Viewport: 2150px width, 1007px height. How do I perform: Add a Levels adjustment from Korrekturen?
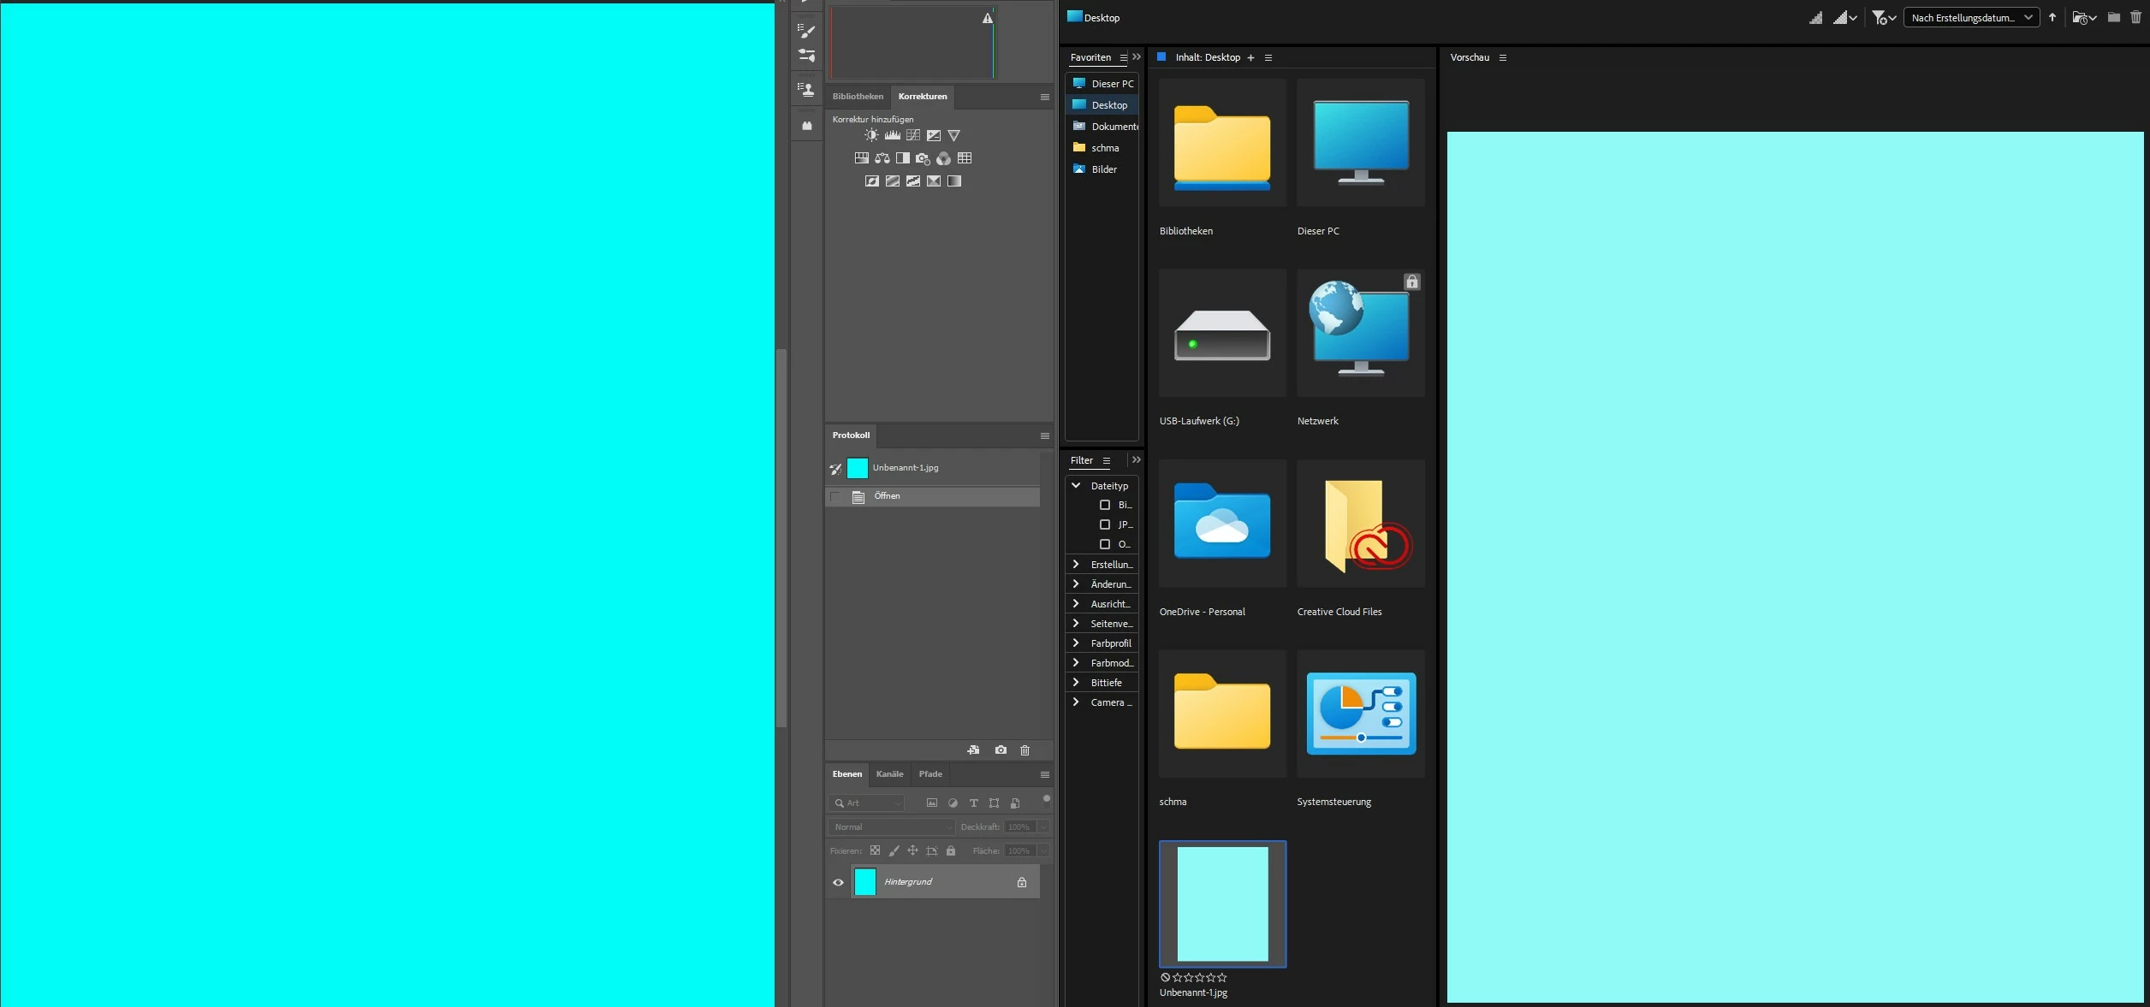coord(892,135)
